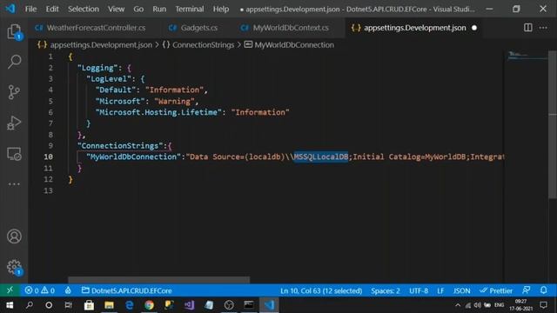
Task: Open Remote Explorer view
Action: (x=14, y=154)
